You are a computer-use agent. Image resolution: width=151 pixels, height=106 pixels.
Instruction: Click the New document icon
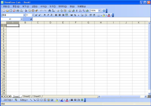pyautogui.click(x=4, y=11)
